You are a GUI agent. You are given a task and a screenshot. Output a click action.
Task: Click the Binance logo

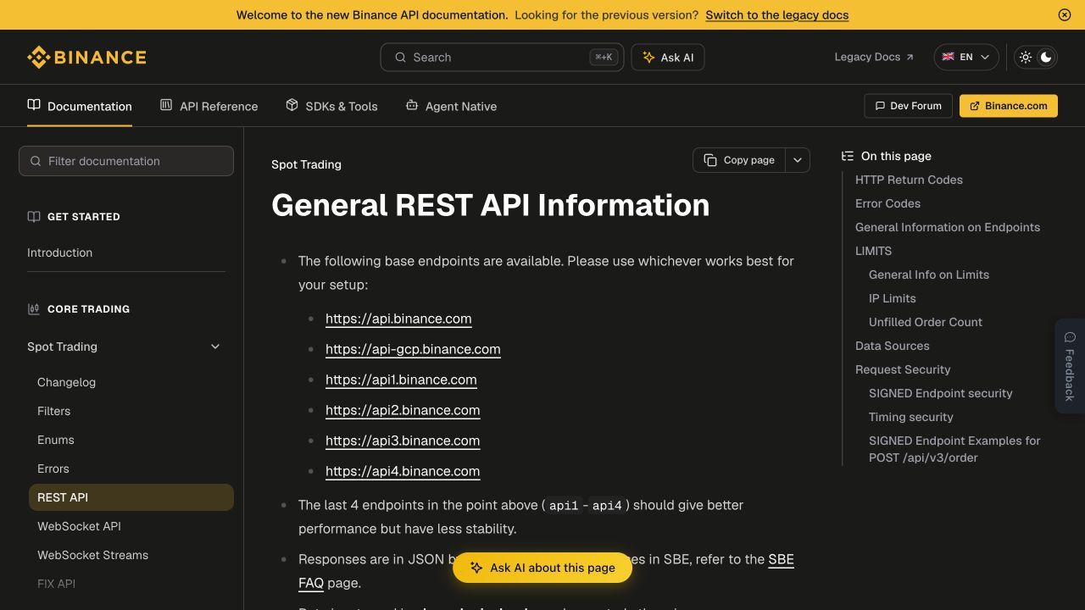[86, 58]
